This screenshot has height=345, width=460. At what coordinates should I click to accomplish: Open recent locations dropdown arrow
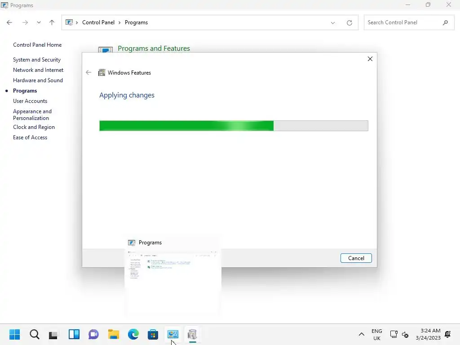click(x=39, y=22)
